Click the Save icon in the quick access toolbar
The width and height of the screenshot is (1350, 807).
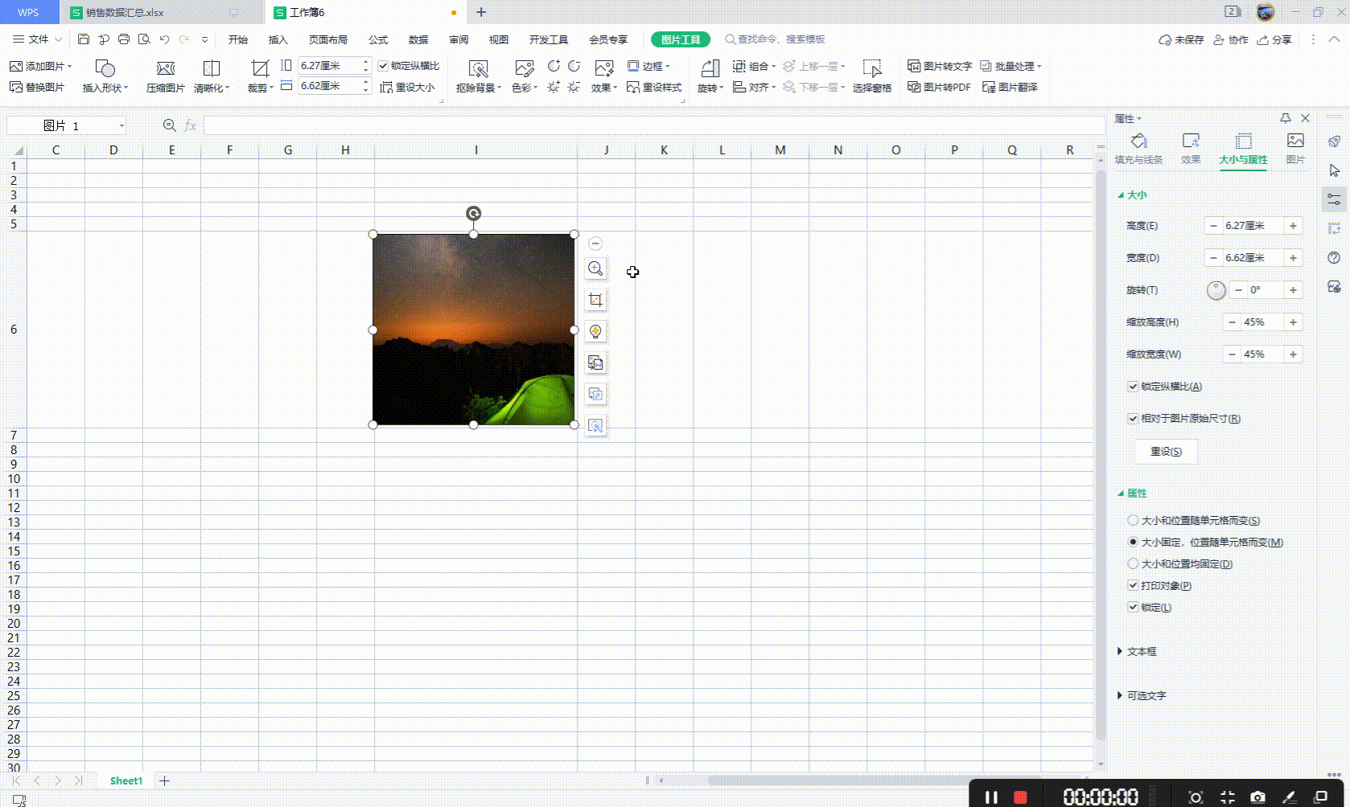click(x=84, y=39)
